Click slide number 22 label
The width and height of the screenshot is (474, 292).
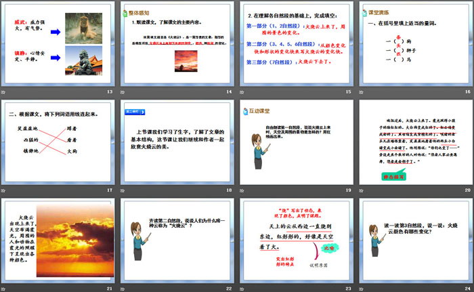[229, 289]
